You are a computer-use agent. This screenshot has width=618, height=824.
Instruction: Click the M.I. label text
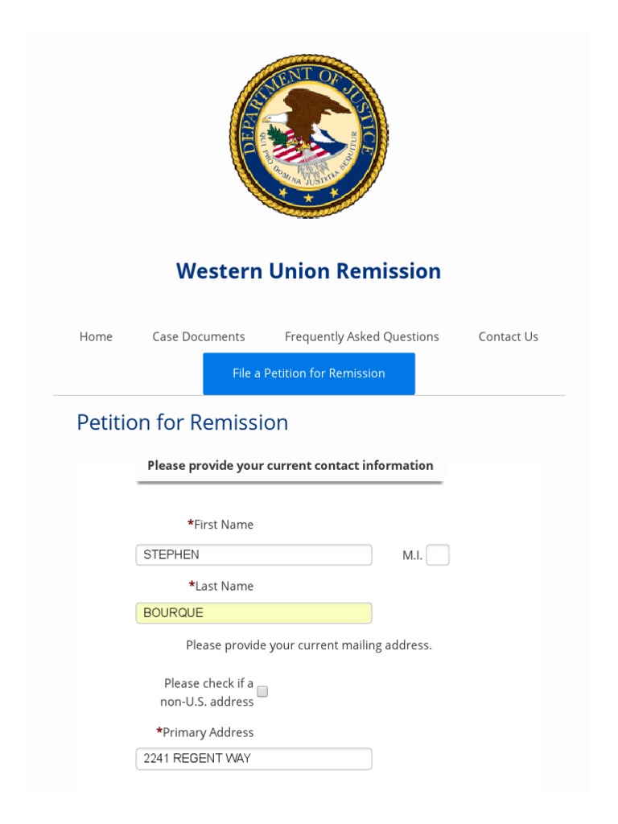(412, 555)
